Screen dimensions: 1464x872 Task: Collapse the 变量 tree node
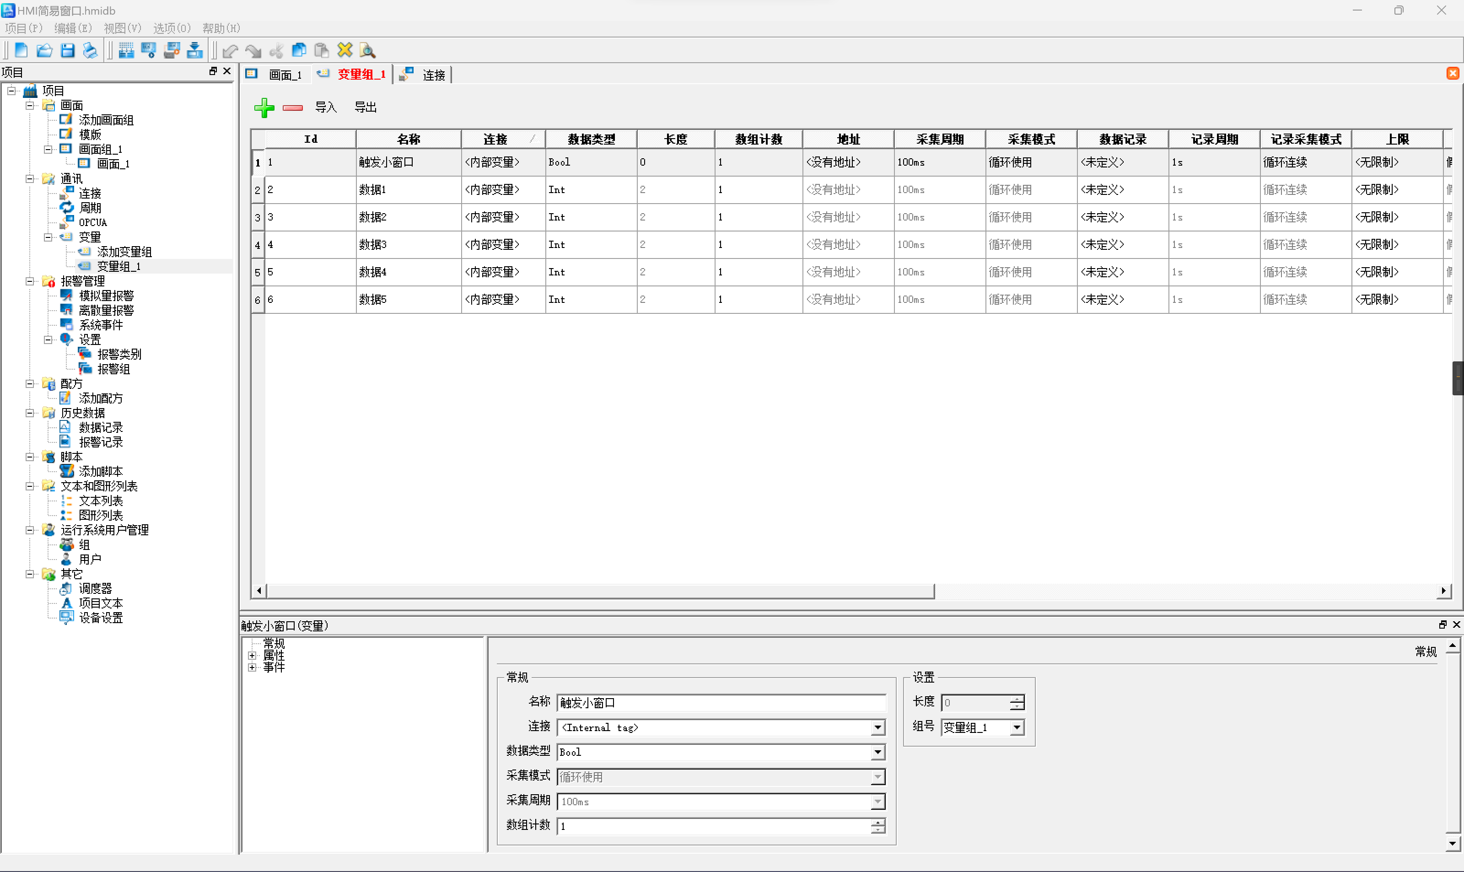coord(48,237)
